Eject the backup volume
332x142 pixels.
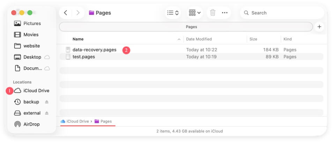(47, 102)
